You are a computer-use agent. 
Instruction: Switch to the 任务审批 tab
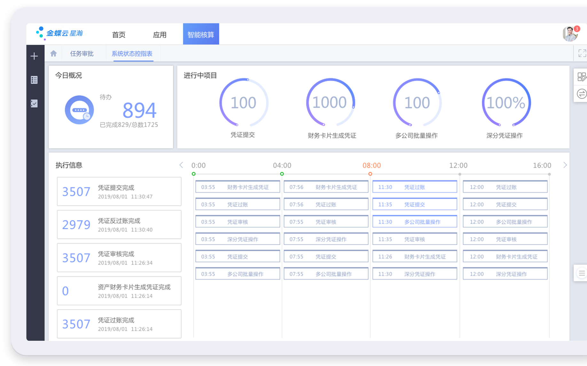pyautogui.click(x=82, y=54)
